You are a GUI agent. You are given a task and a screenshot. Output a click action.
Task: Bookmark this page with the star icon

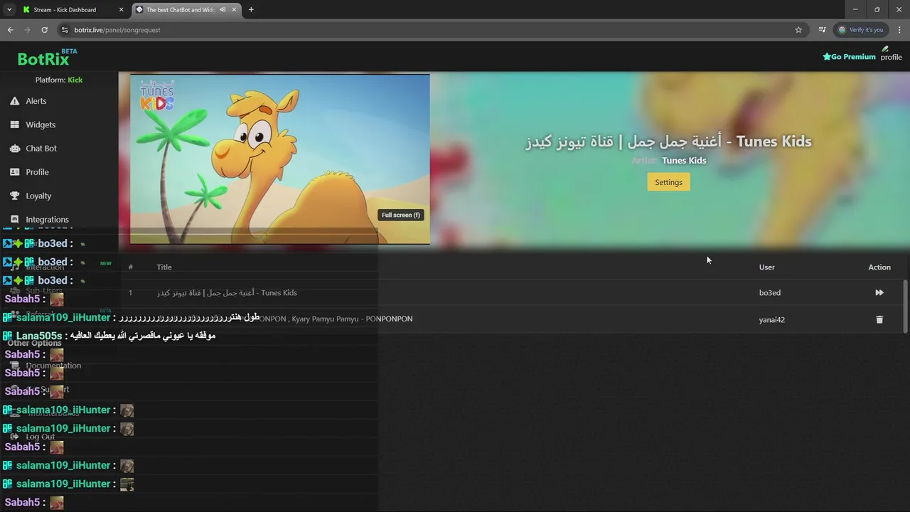click(798, 30)
